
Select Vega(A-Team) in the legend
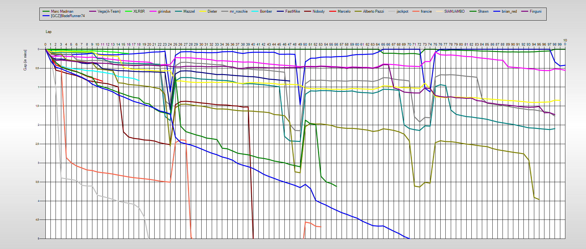point(109,11)
